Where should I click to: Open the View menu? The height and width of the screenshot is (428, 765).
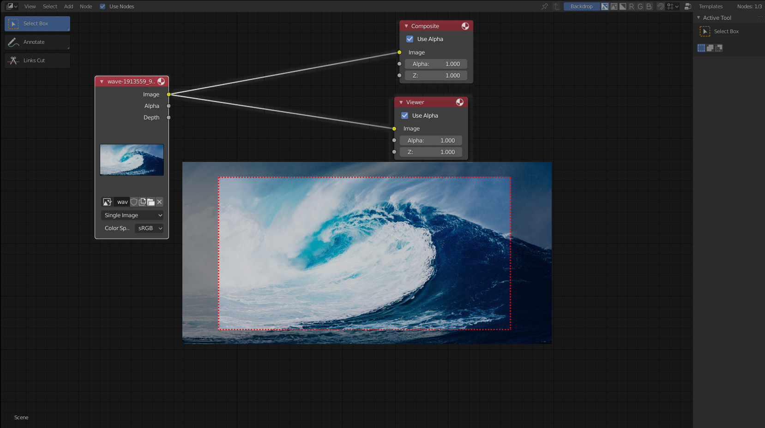click(x=30, y=6)
